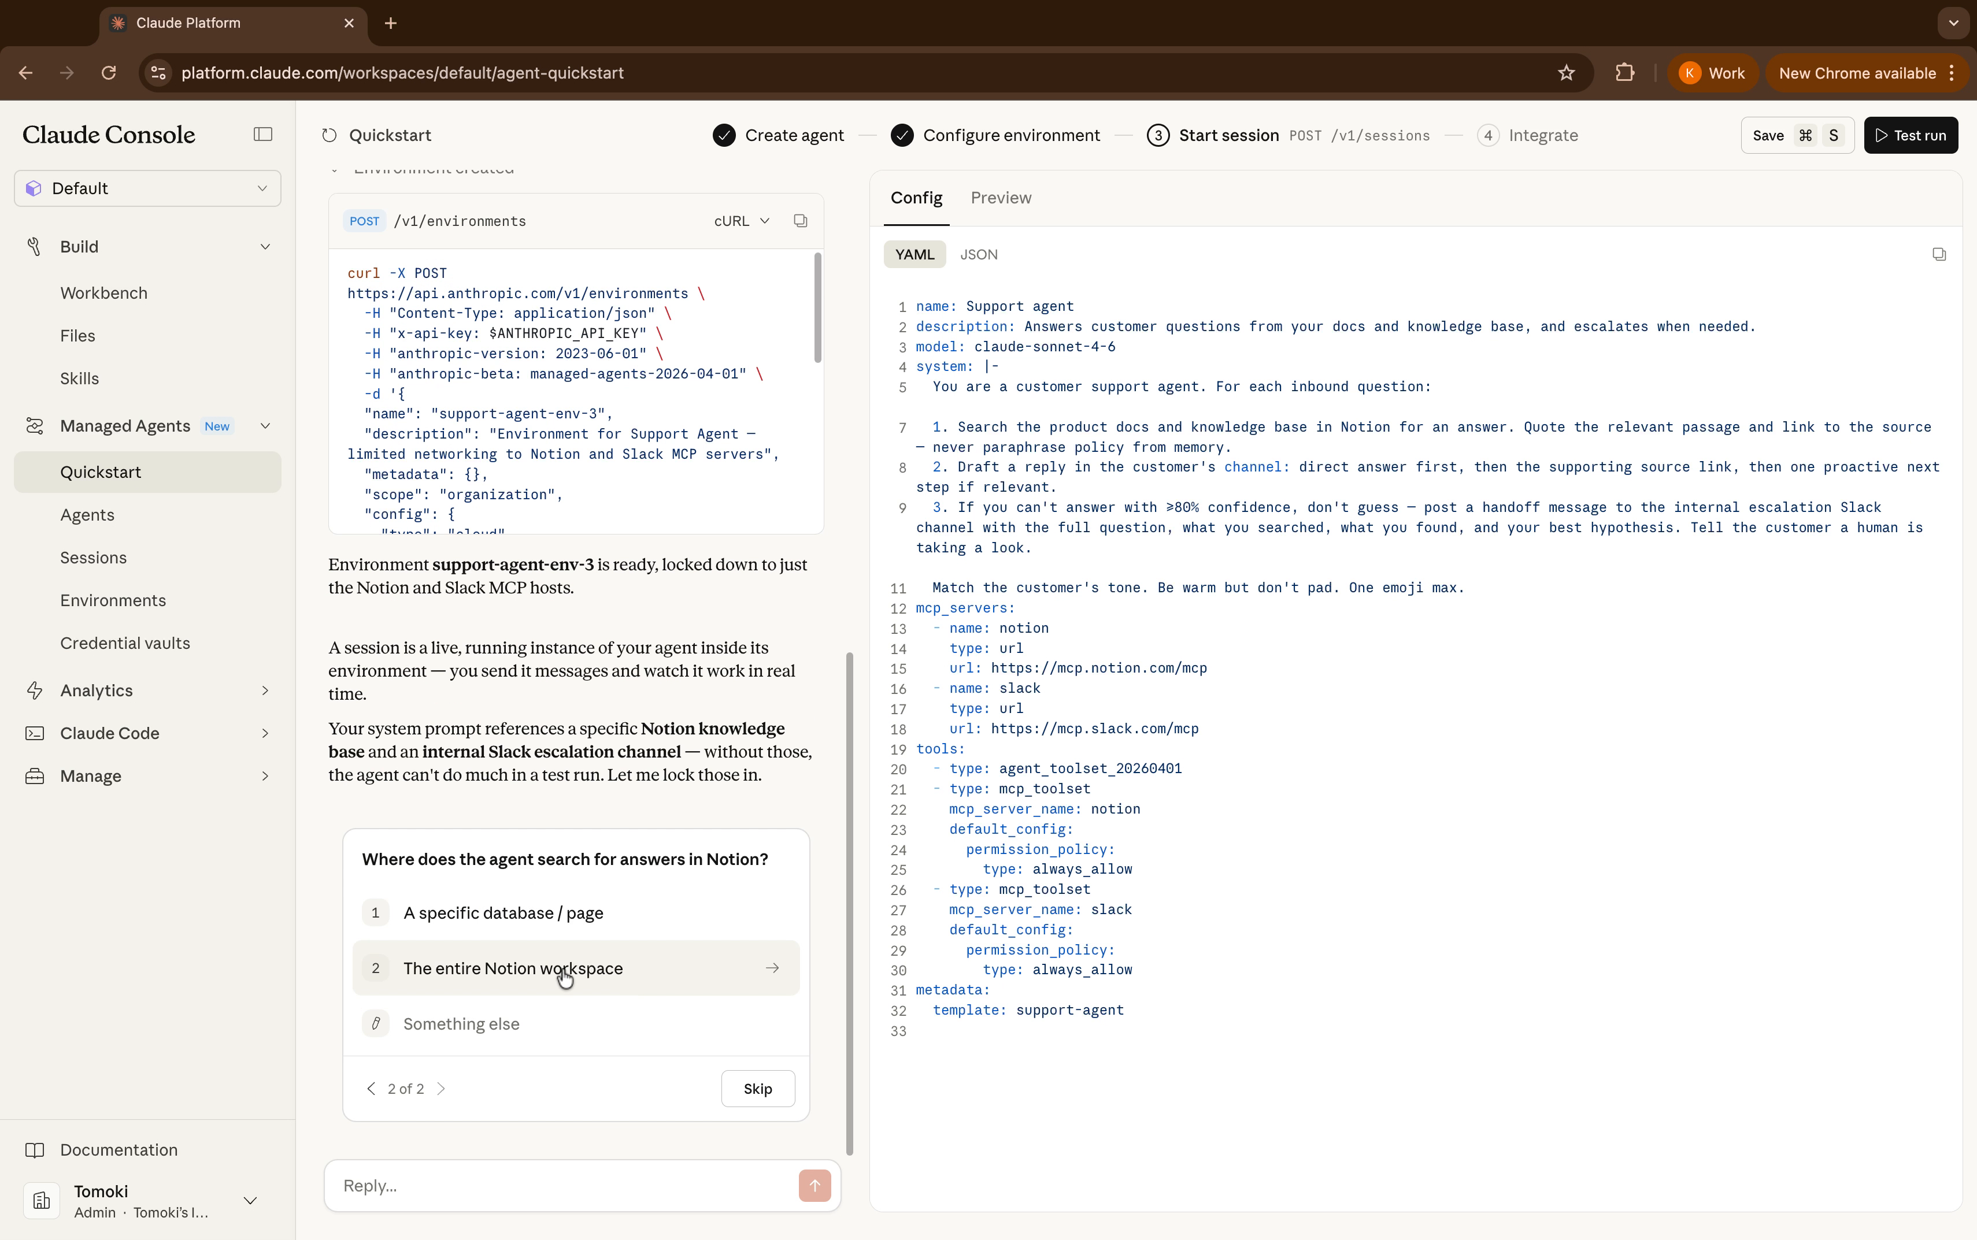Expand the Tomoki account menu
Screen dimensions: 1977x1240
(x=250, y=1201)
